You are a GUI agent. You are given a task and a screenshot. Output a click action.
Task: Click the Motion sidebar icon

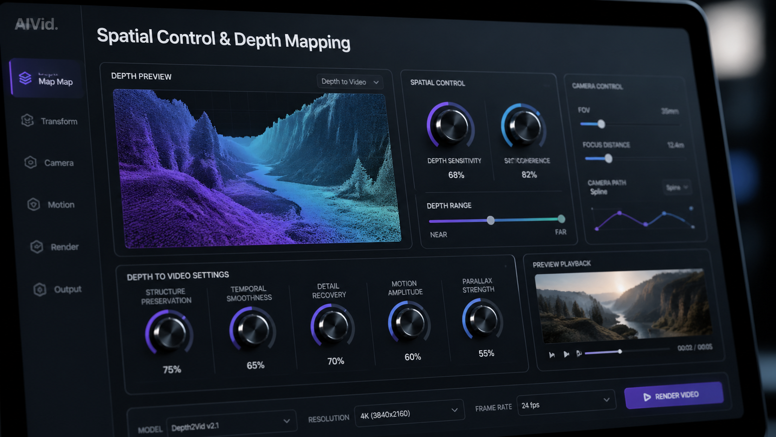pos(33,204)
